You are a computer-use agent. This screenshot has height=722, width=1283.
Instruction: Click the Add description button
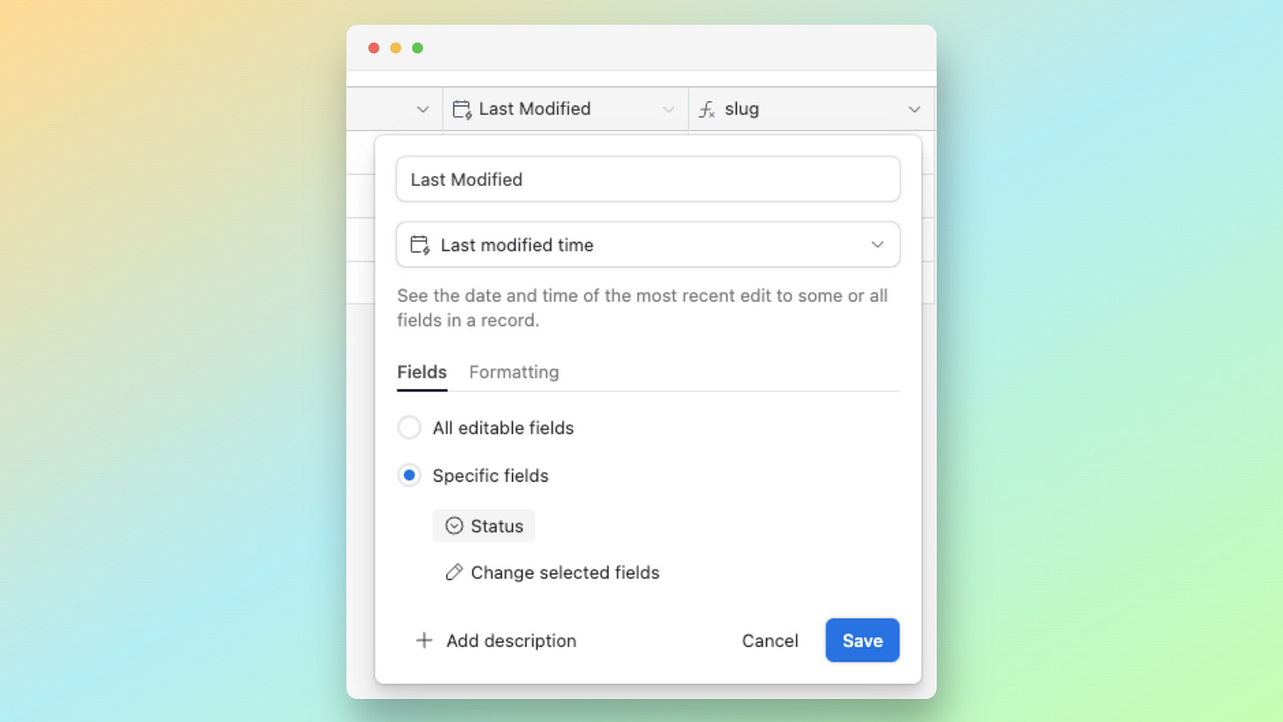[495, 640]
